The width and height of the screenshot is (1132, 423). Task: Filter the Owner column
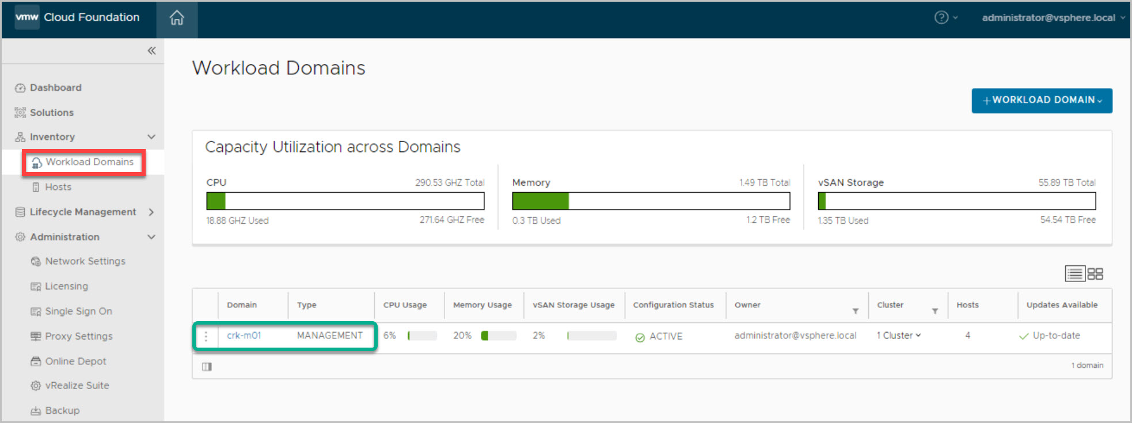(856, 311)
